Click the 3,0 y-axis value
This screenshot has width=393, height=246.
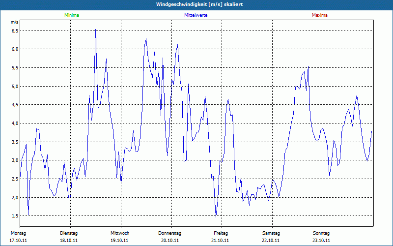pyautogui.click(x=15, y=160)
